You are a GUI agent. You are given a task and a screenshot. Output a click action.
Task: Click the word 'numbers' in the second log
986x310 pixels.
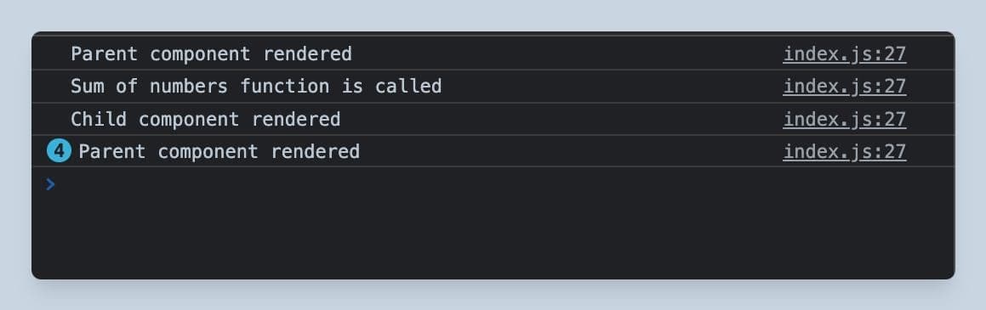pos(189,86)
